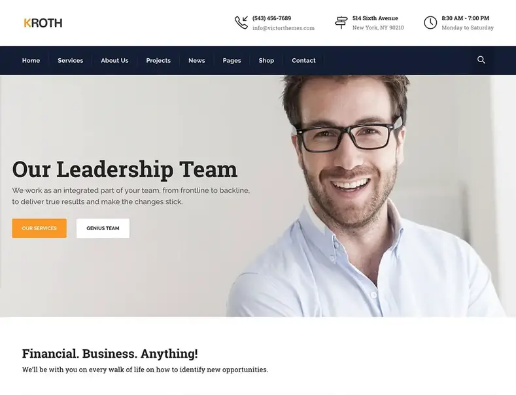Go to the News page
516x395 pixels.
click(197, 61)
